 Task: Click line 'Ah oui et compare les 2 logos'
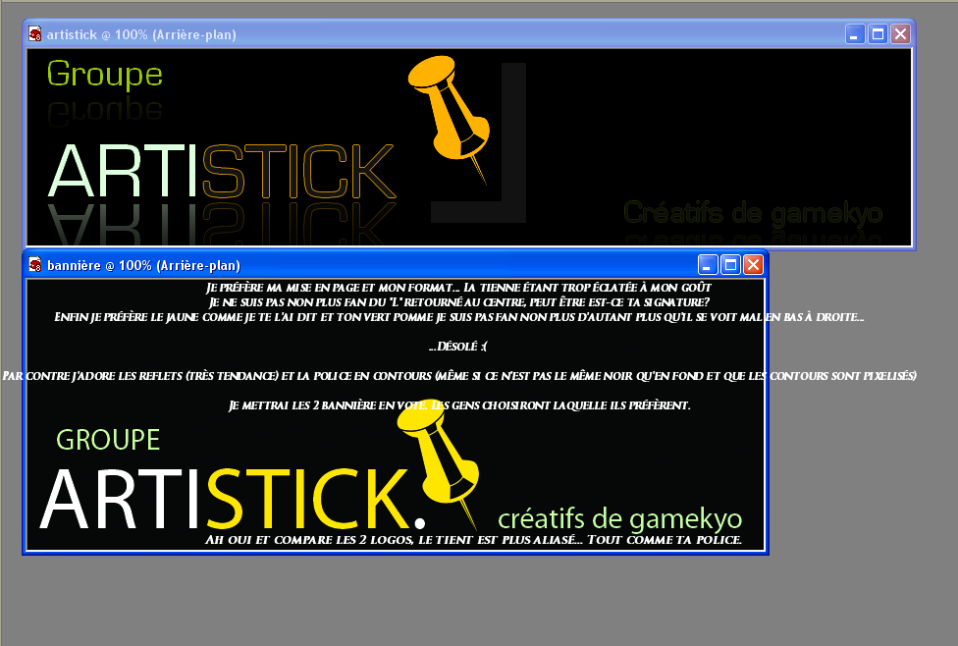tap(473, 540)
